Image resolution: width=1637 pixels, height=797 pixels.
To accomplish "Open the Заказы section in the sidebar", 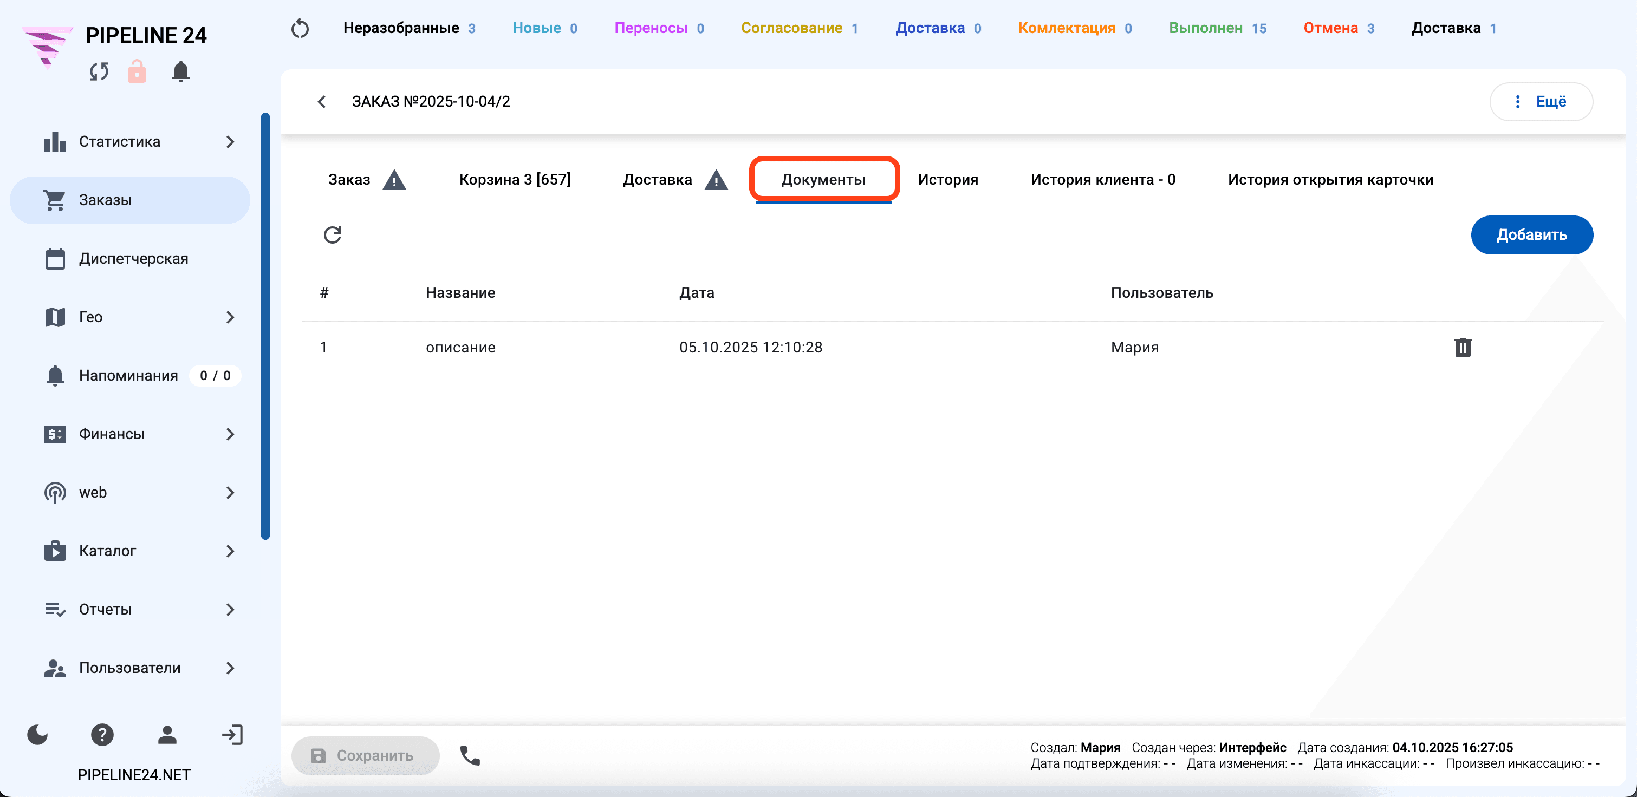I will click(129, 200).
